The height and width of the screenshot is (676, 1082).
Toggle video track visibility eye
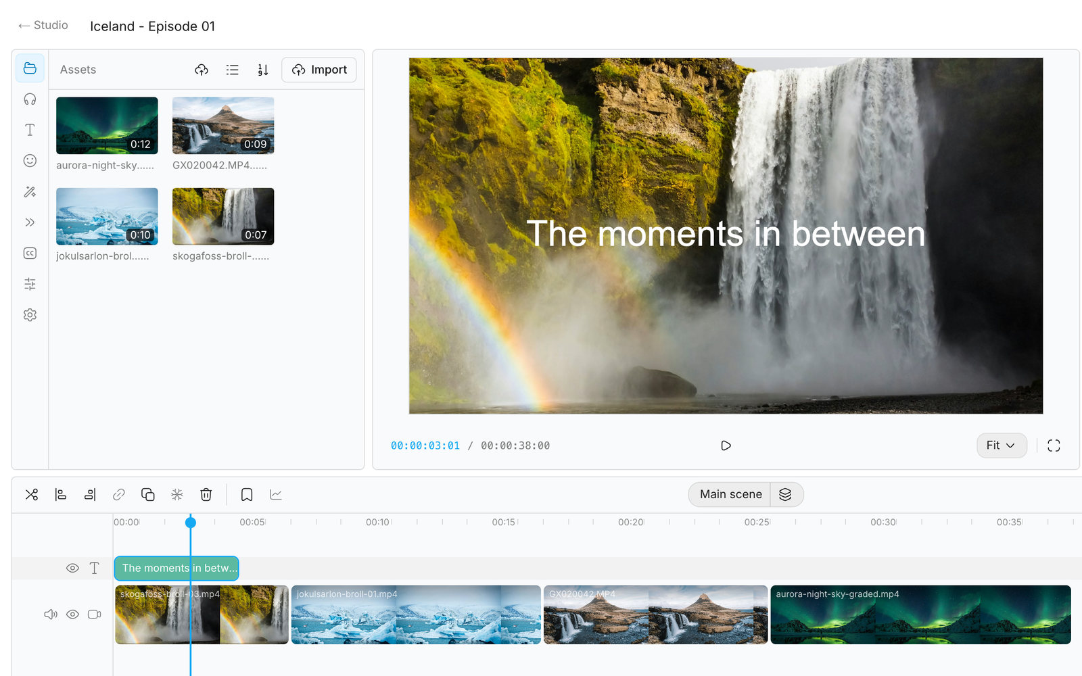point(72,614)
